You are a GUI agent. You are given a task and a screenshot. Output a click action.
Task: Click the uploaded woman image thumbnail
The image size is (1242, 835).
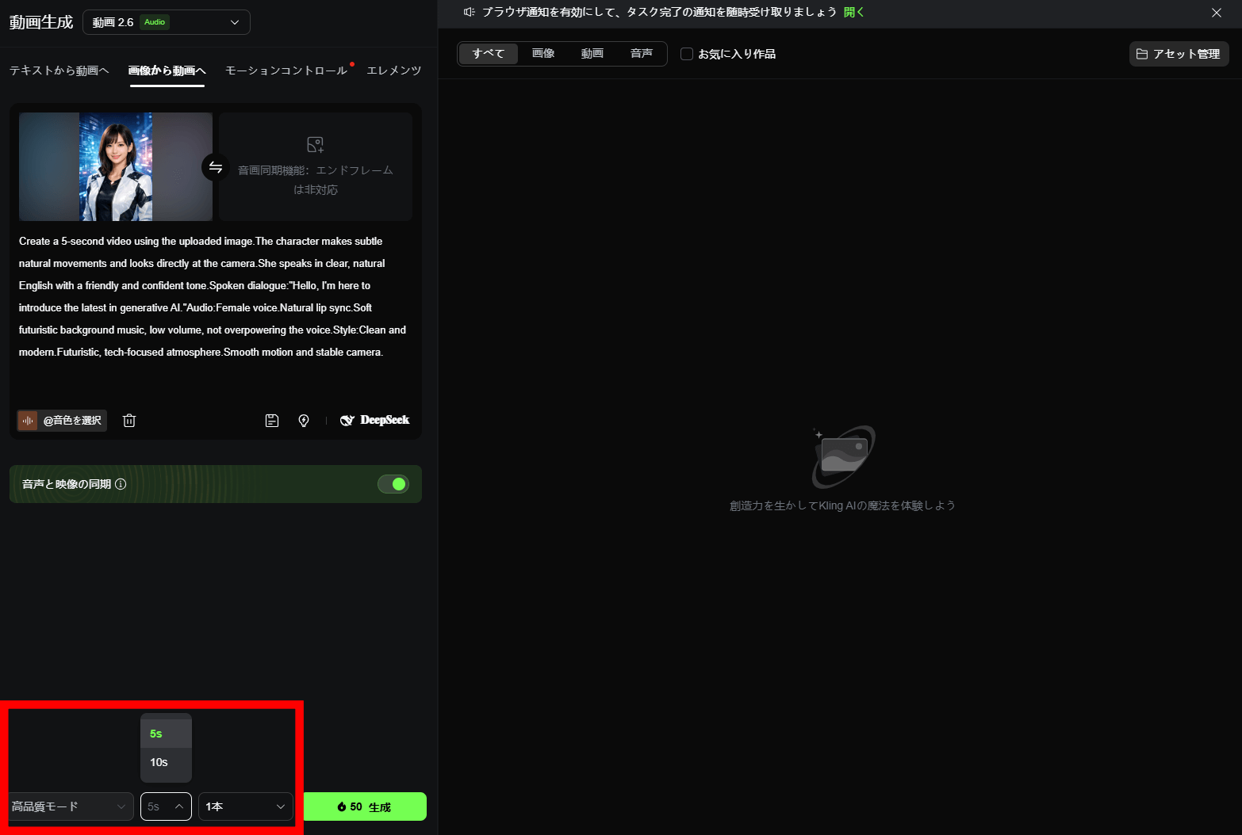click(116, 166)
